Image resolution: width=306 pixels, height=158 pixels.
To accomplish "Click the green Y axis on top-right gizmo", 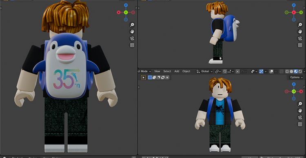I will point(301,13).
